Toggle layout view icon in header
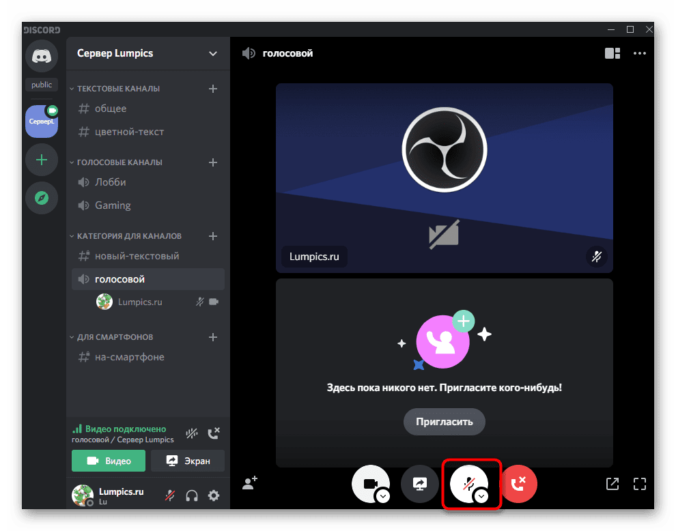The width and height of the screenshot is (676, 531). point(612,53)
